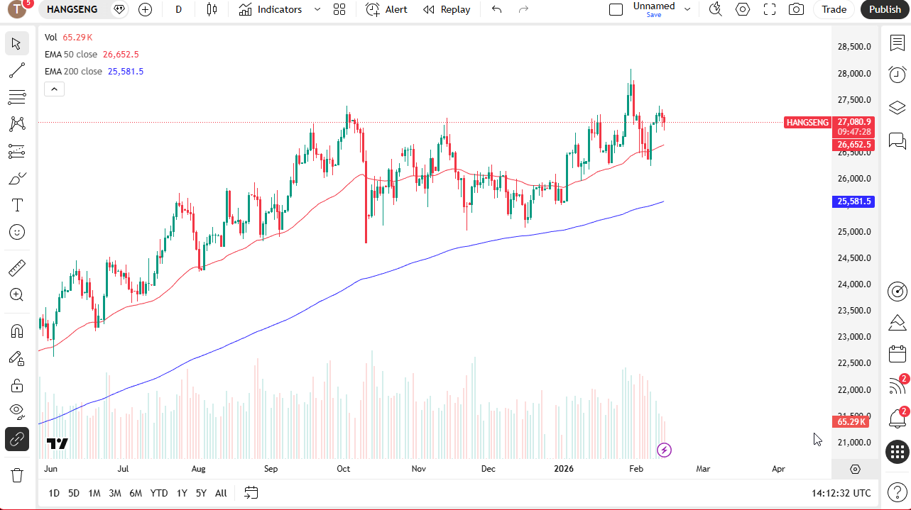Open the notifications bell
This screenshot has height=510, width=911.
(x=898, y=418)
